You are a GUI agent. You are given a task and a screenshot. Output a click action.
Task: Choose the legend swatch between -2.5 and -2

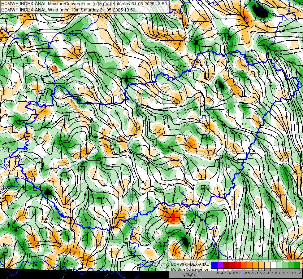pos(250,265)
